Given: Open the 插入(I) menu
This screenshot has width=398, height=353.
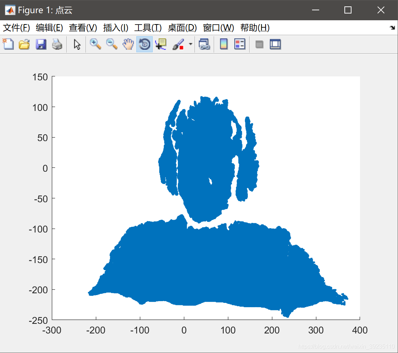Looking at the screenshot, I should (x=115, y=28).
